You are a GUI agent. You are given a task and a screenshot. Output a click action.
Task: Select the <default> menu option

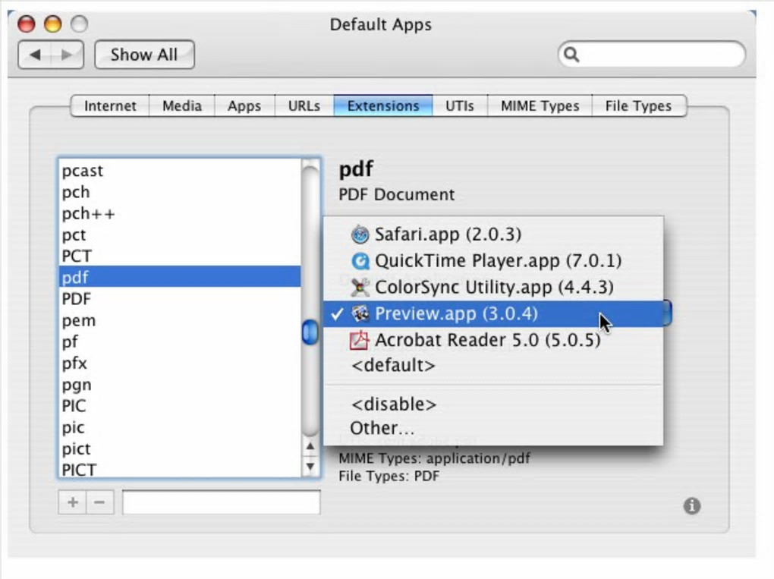pyautogui.click(x=493, y=366)
